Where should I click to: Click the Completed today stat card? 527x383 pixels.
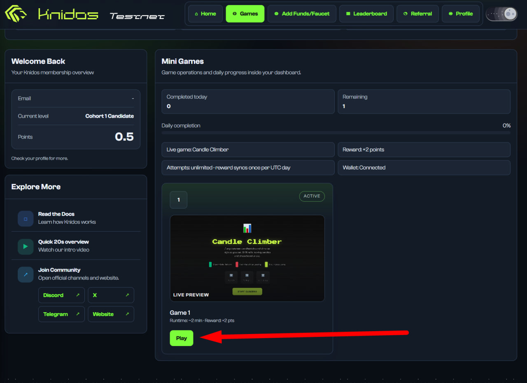coord(248,102)
